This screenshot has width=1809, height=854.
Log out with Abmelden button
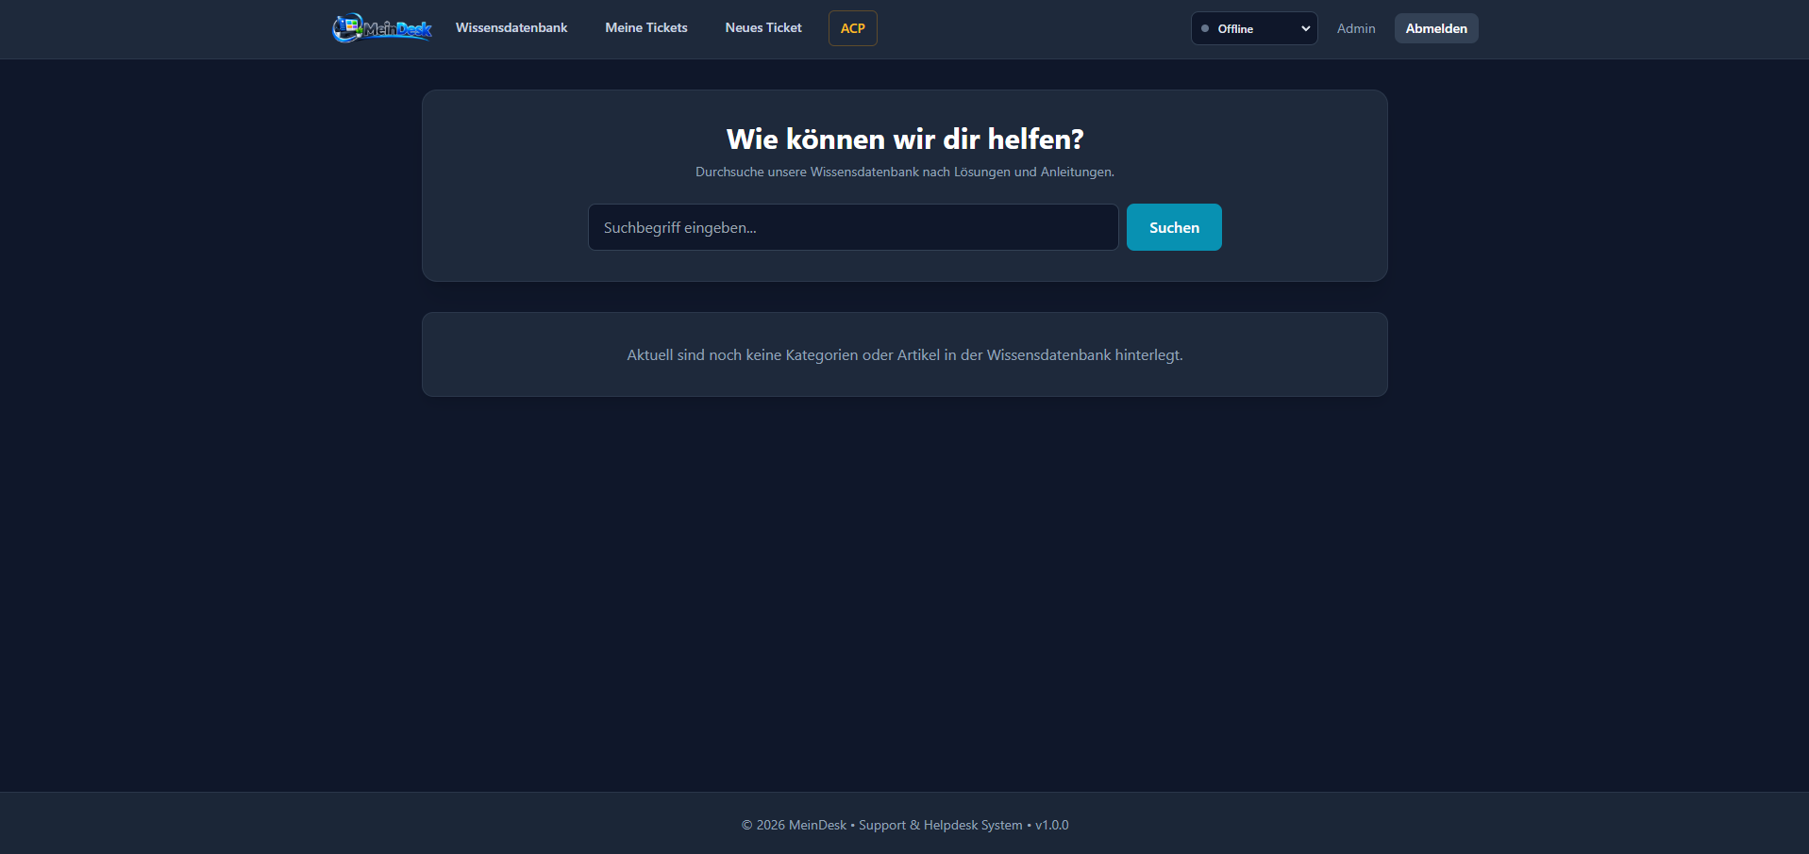tap(1436, 28)
